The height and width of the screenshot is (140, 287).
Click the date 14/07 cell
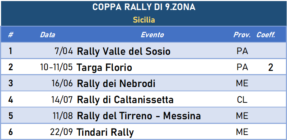point(61,100)
